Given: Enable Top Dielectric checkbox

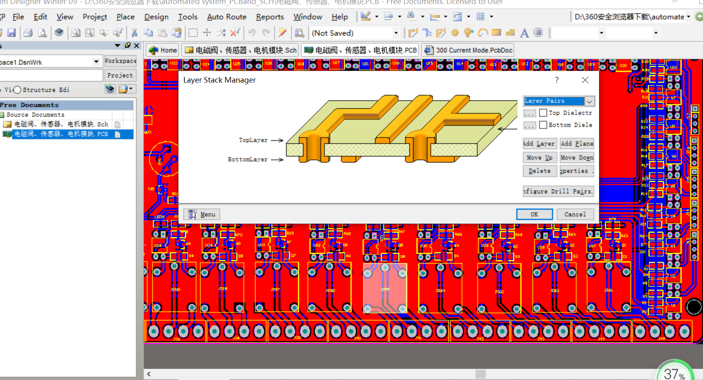Looking at the screenshot, I should (x=543, y=113).
